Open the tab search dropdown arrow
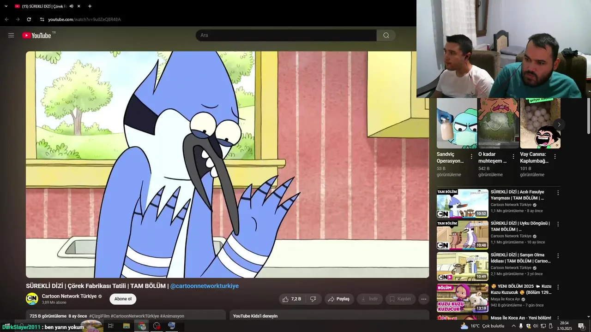The height and width of the screenshot is (332, 591). [x=6, y=6]
